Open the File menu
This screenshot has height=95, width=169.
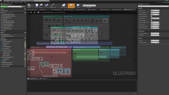[x=2, y=2]
